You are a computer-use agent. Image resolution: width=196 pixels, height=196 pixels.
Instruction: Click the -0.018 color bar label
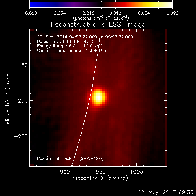tap(87, 13)
